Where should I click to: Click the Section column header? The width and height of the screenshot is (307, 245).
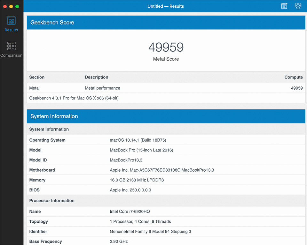(x=37, y=77)
